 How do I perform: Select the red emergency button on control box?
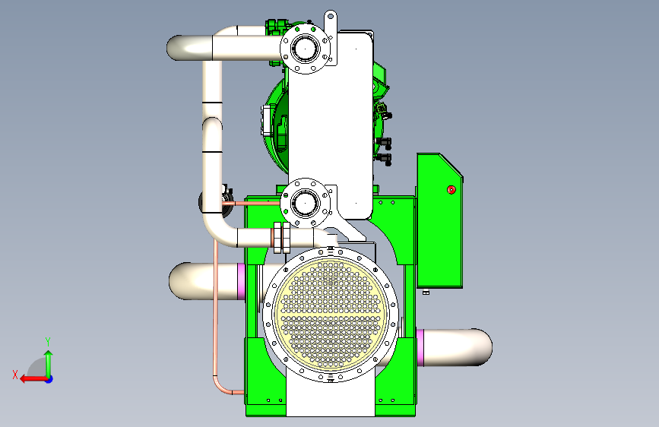point(451,190)
